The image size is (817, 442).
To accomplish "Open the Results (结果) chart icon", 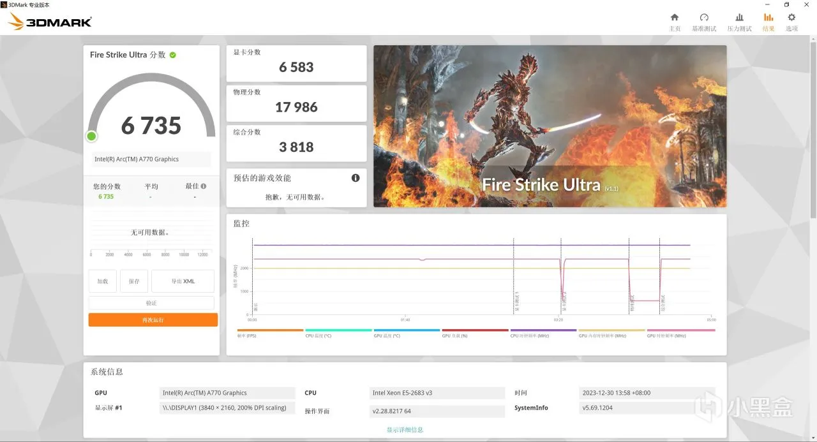I will (768, 18).
